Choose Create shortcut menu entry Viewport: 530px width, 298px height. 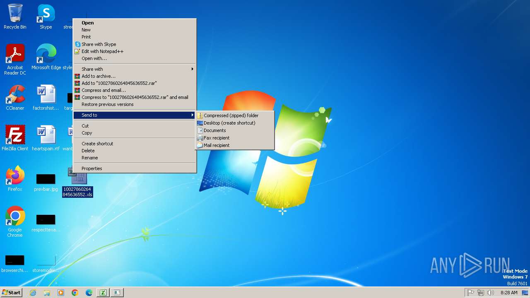point(135,144)
